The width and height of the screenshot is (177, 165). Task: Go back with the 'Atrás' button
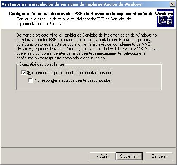[x=103, y=156]
